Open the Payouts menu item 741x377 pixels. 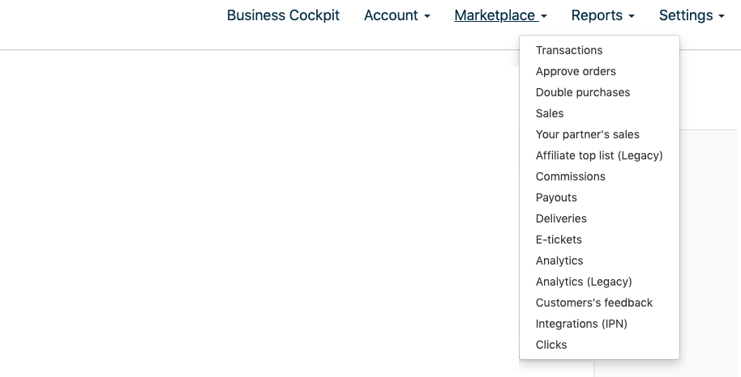pos(556,197)
